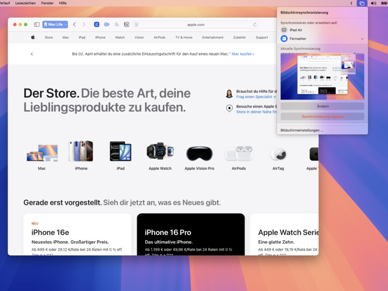Click the volume icon in the menu bar
Screen dimensions: 388x291
pos(373,3)
